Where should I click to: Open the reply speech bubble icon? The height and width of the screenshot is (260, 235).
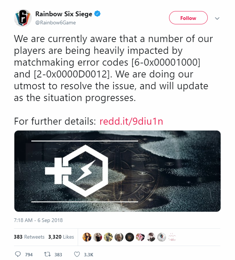(18, 254)
